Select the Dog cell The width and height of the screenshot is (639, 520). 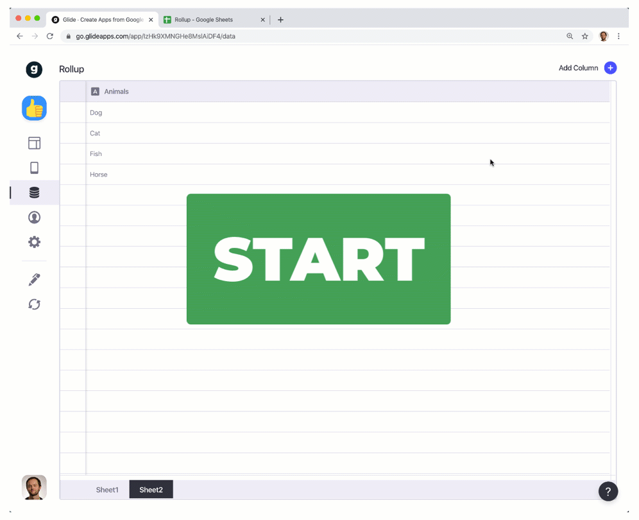96,113
